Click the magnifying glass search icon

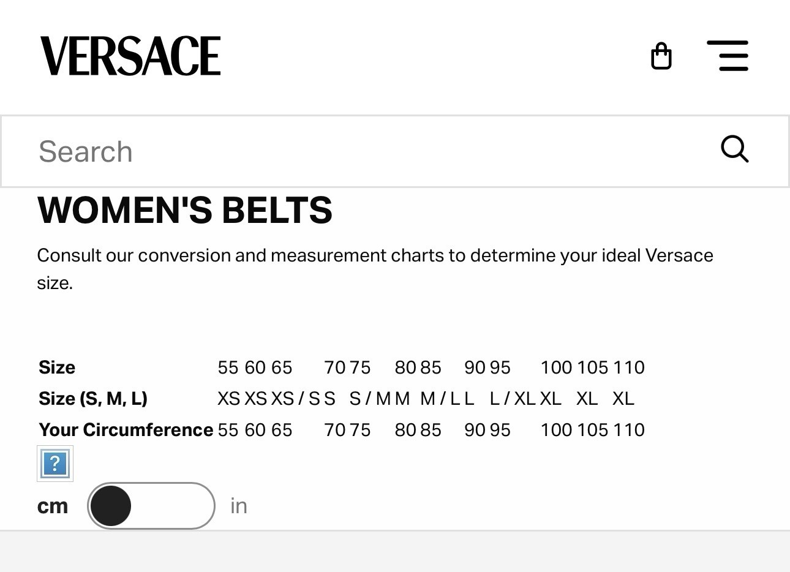point(734,149)
